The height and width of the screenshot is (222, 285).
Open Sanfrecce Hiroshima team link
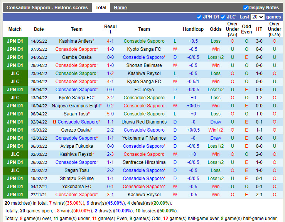pyautogui.click(x=144, y=162)
